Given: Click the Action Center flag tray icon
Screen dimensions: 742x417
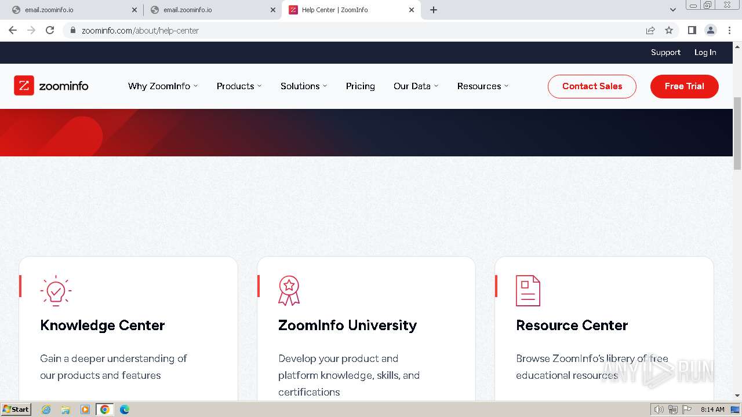Looking at the screenshot, I should (687, 409).
